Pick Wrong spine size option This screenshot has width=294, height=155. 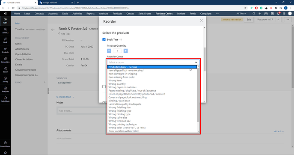click(x=152, y=117)
